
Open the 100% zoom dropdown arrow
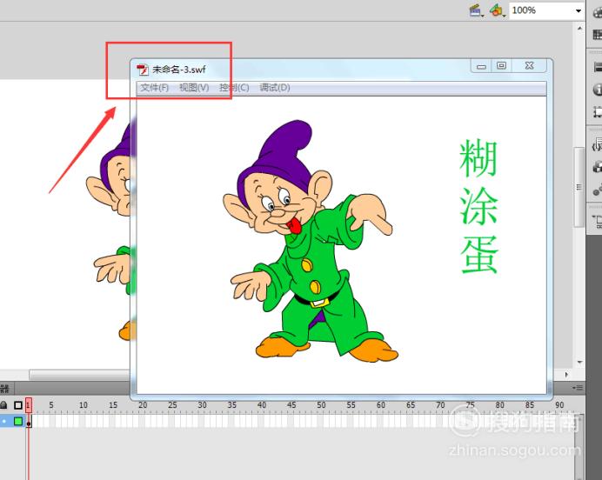(x=579, y=10)
